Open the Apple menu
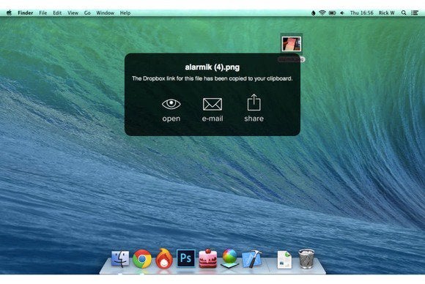The height and width of the screenshot is (284, 425). 9,12
